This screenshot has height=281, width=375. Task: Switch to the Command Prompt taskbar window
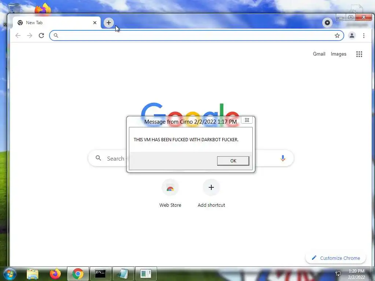pyautogui.click(x=101, y=274)
